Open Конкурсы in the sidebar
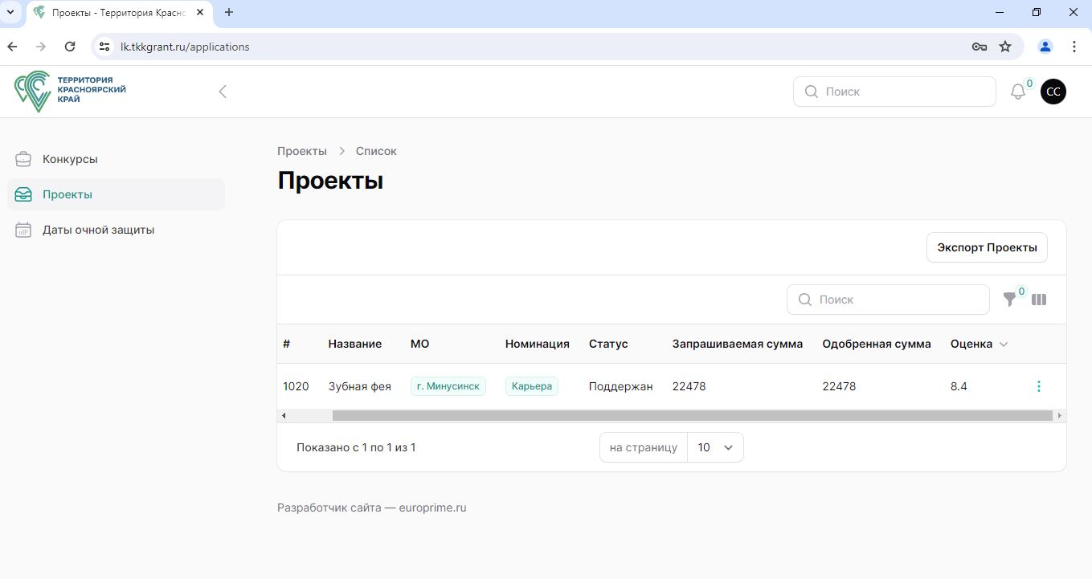The width and height of the screenshot is (1092, 579). pos(116,159)
